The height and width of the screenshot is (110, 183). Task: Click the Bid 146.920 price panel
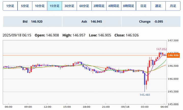point(33,22)
